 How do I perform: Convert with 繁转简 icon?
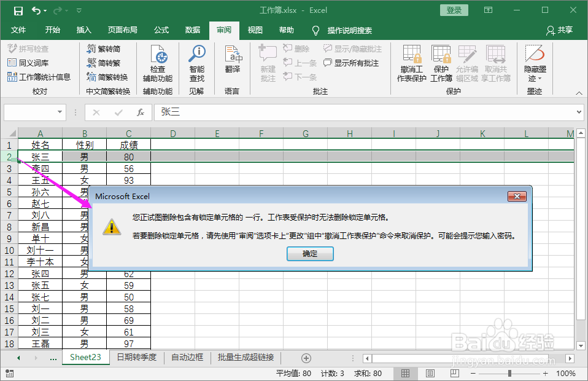104,49
